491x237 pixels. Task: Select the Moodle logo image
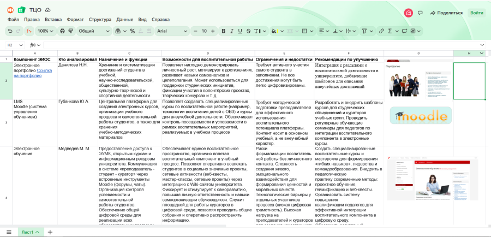(x=421, y=115)
